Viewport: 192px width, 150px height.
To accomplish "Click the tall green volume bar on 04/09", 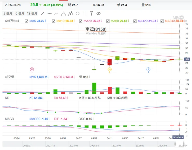I will coord(94,88).
